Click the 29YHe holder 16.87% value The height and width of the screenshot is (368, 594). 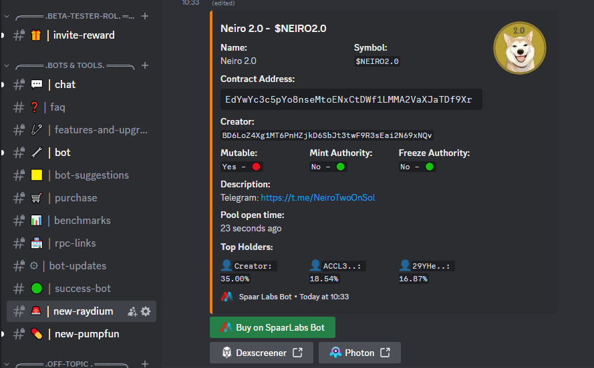(x=413, y=279)
